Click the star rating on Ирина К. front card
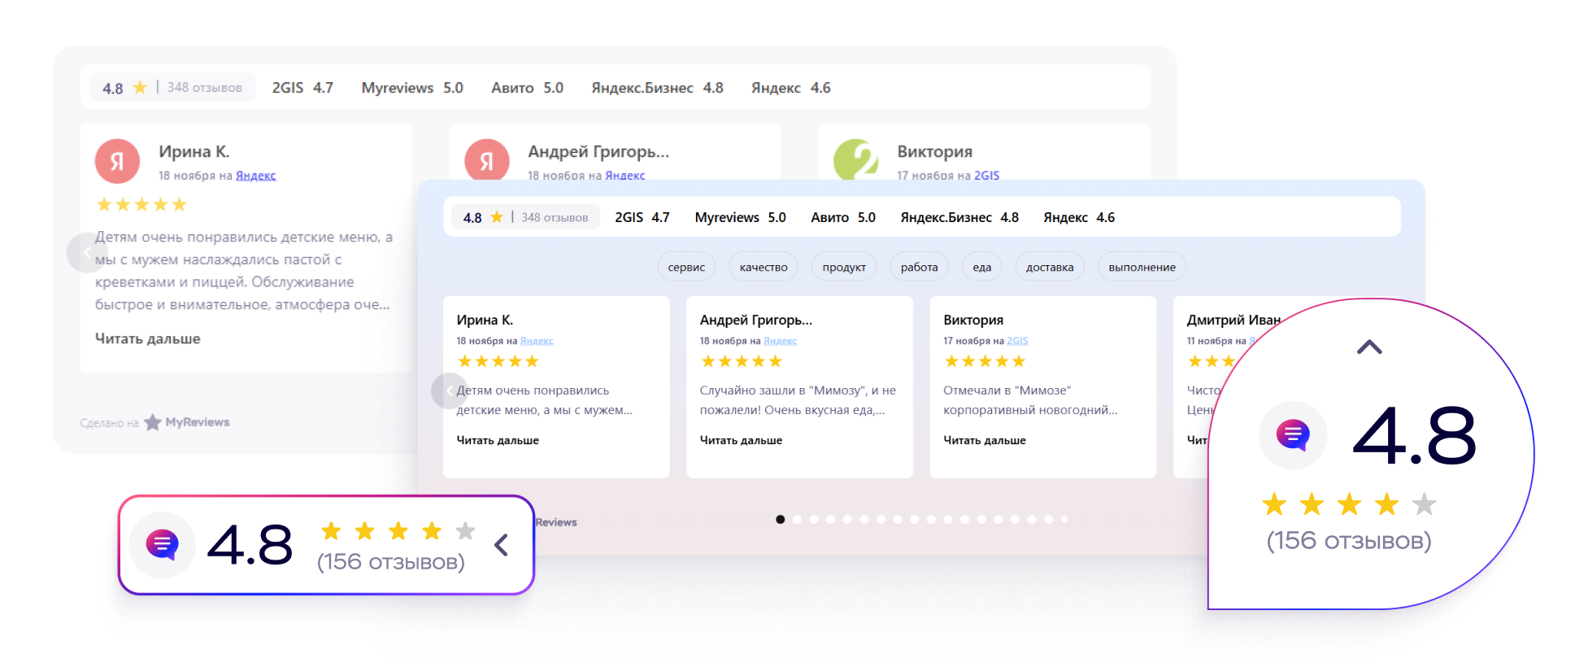Image resolution: width=1588 pixels, height=667 pixels. 498,361
